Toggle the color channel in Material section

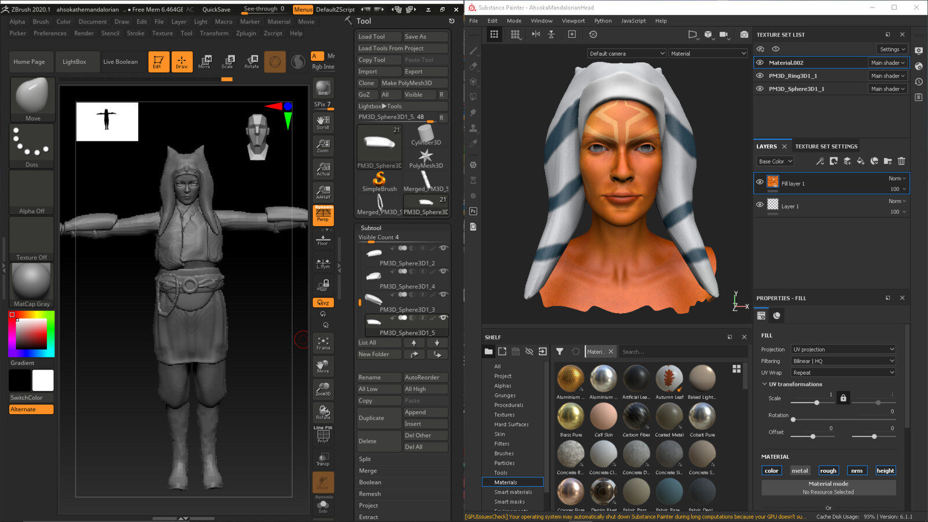tap(771, 470)
